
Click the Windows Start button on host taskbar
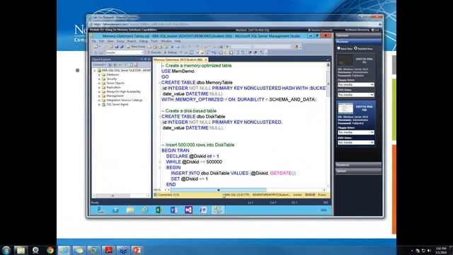(6, 250)
